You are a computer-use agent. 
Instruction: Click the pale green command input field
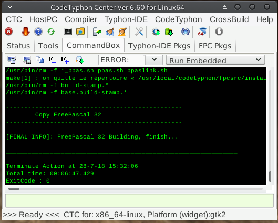[139, 200]
